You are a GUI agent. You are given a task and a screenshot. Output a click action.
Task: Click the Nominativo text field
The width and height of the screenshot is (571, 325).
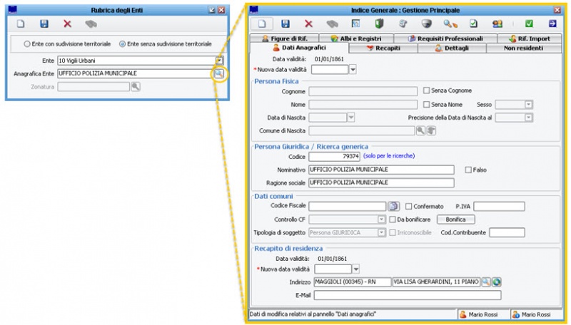[x=381, y=170]
